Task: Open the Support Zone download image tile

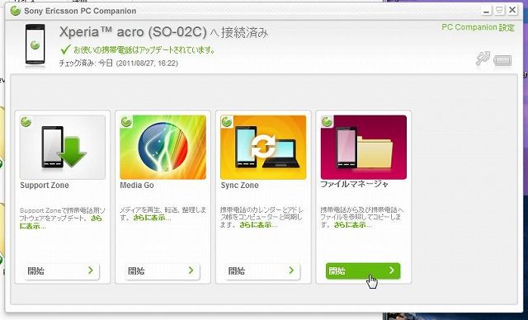Action: coord(63,148)
